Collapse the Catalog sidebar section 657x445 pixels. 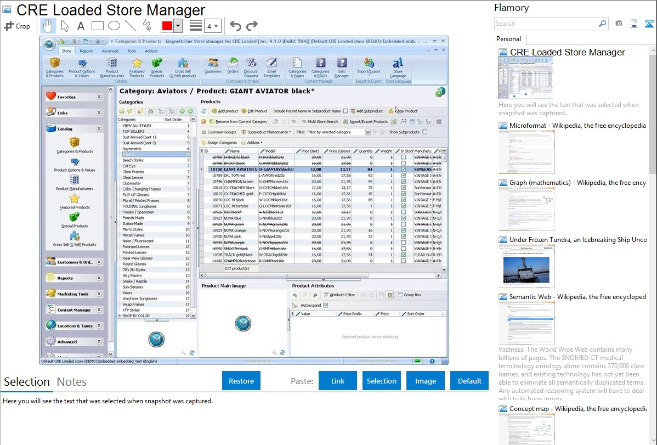99,129
